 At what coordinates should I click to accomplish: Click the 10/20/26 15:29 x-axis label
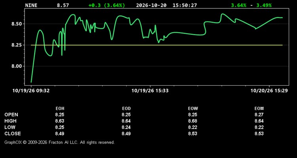point(269,91)
